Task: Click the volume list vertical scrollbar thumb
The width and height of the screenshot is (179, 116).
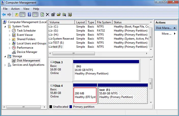Action: point(151,37)
